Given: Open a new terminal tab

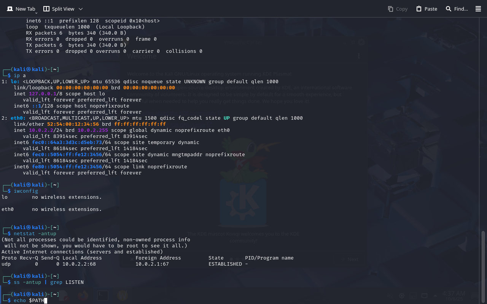Looking at the screenshot, I should [21, 9].
